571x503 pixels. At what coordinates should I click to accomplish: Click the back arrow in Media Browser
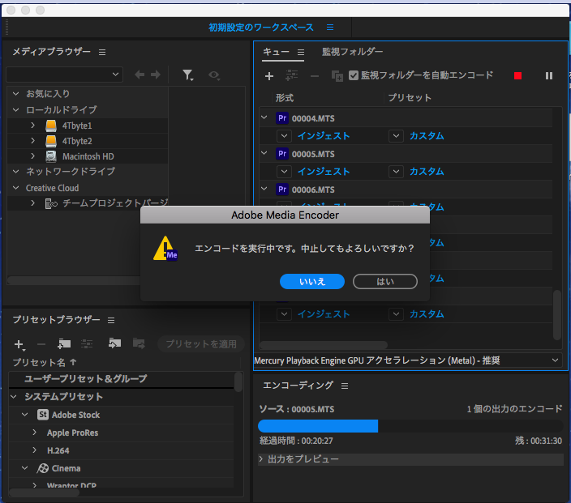click(140, 75)
